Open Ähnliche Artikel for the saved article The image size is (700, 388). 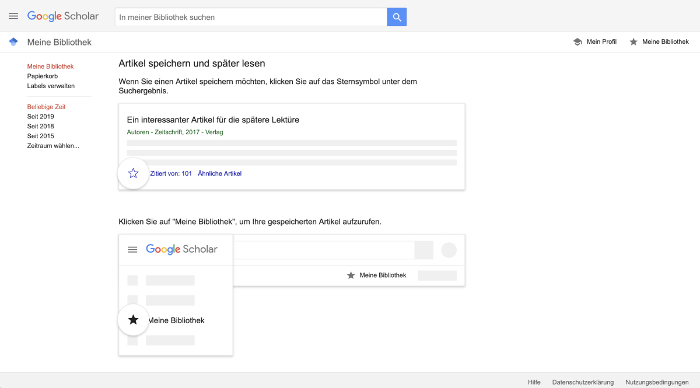click(x=220, y=173)
